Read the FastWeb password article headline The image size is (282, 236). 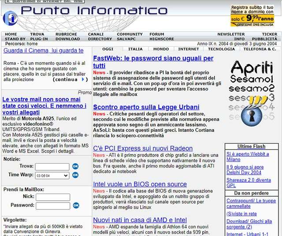click(x=153, y=62)
